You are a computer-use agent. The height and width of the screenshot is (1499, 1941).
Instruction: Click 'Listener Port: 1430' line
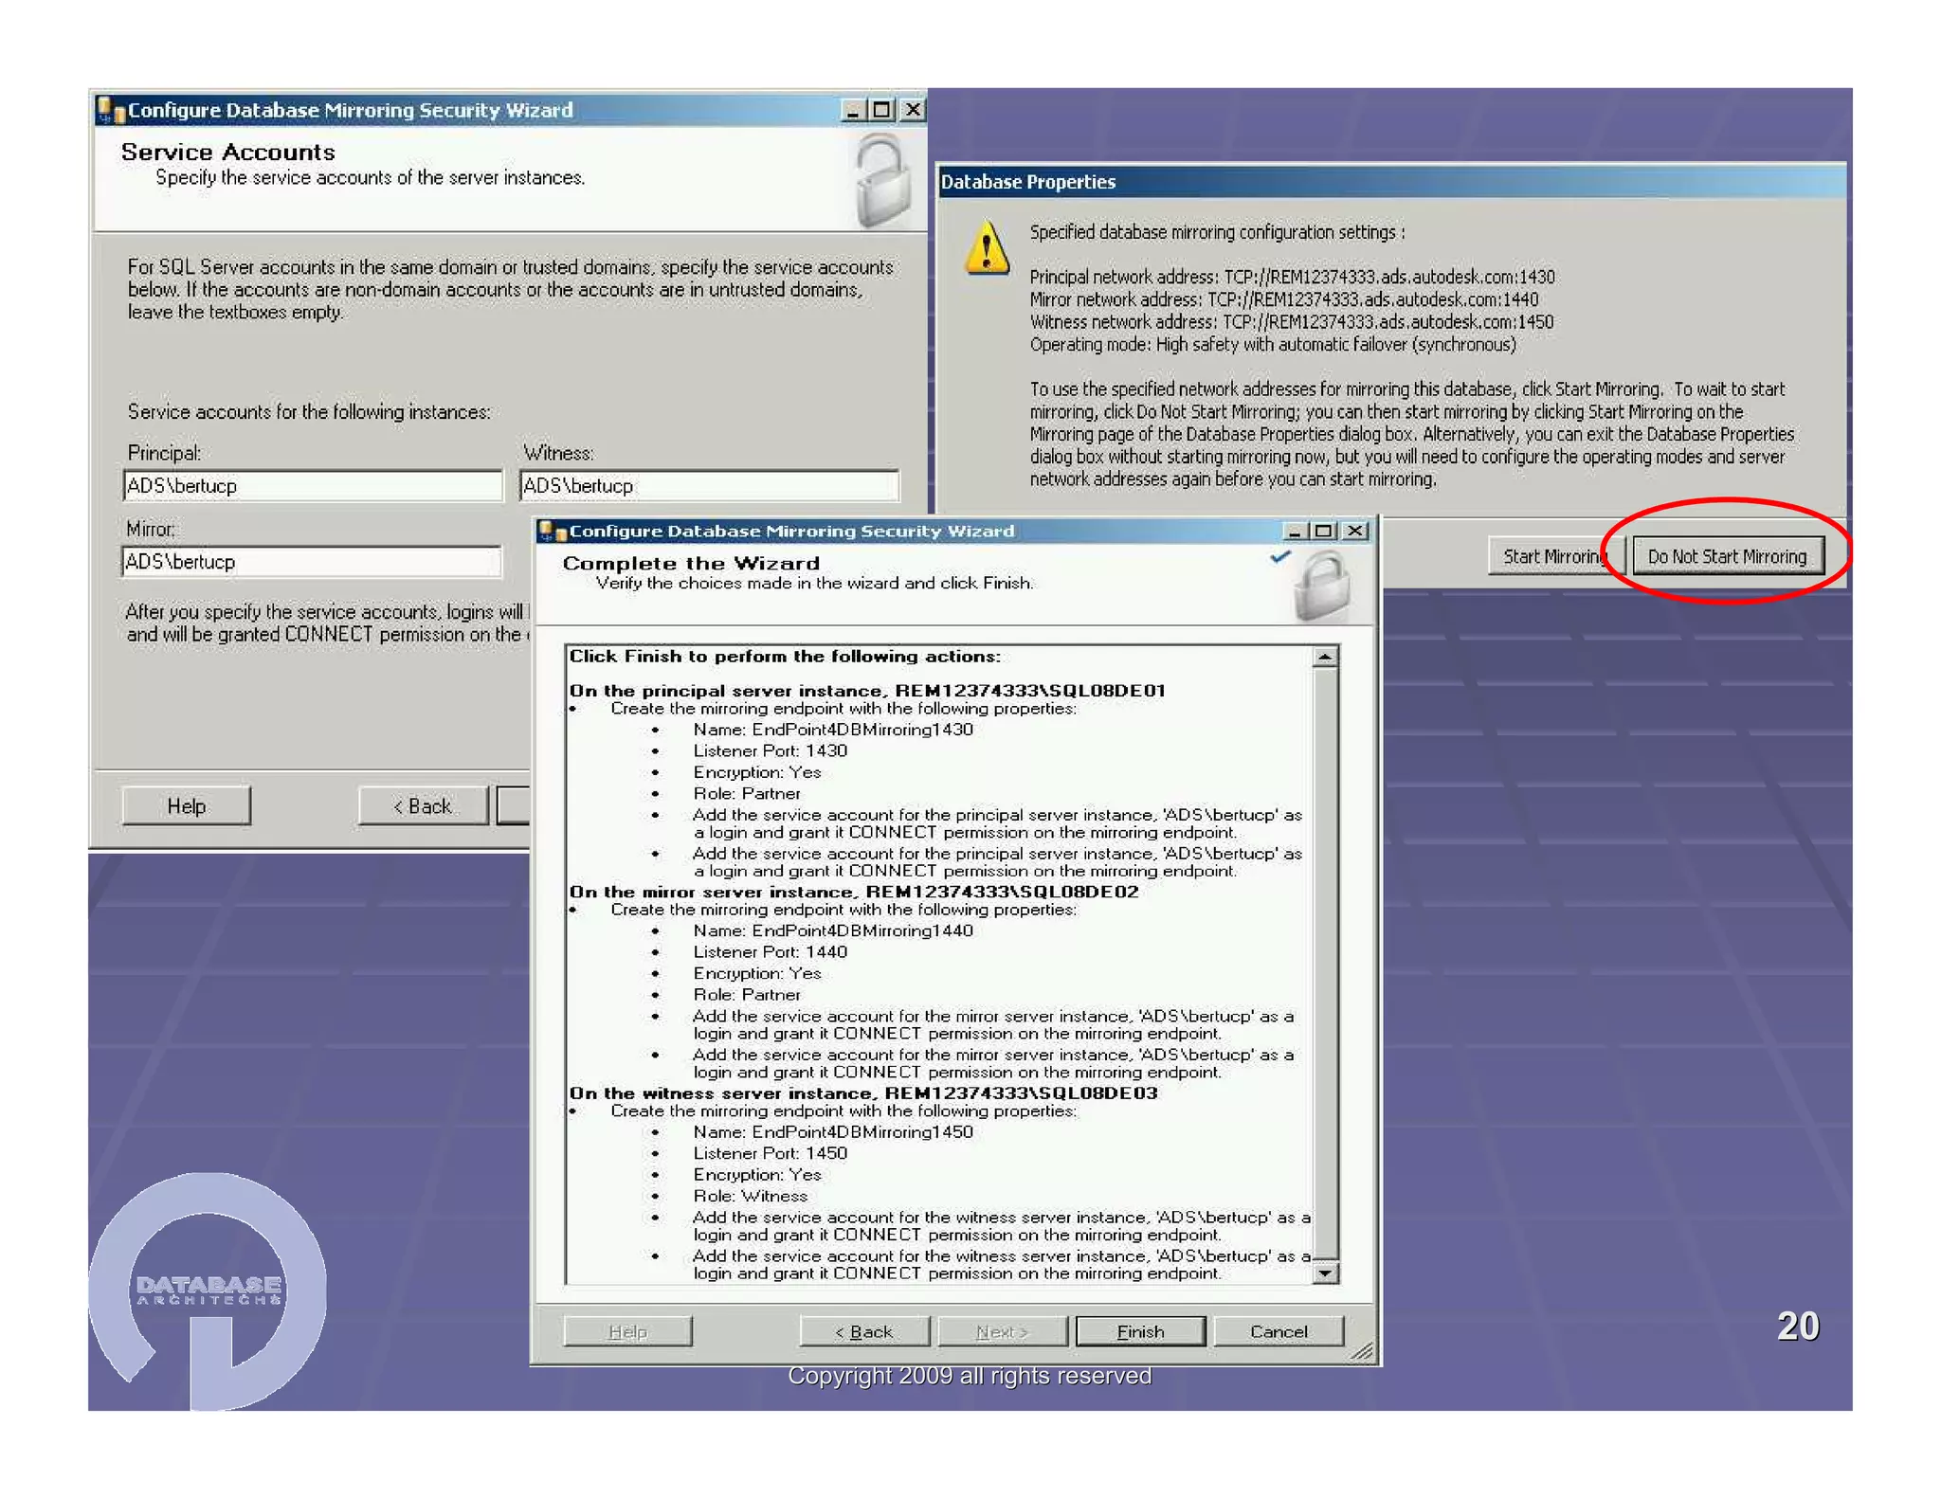(770, 750)
